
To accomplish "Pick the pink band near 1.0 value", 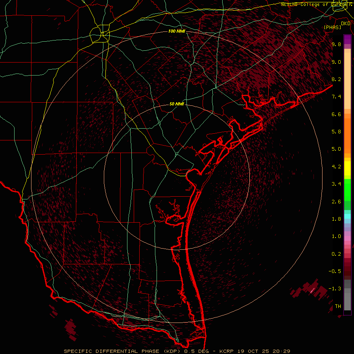I will [347, 238].
